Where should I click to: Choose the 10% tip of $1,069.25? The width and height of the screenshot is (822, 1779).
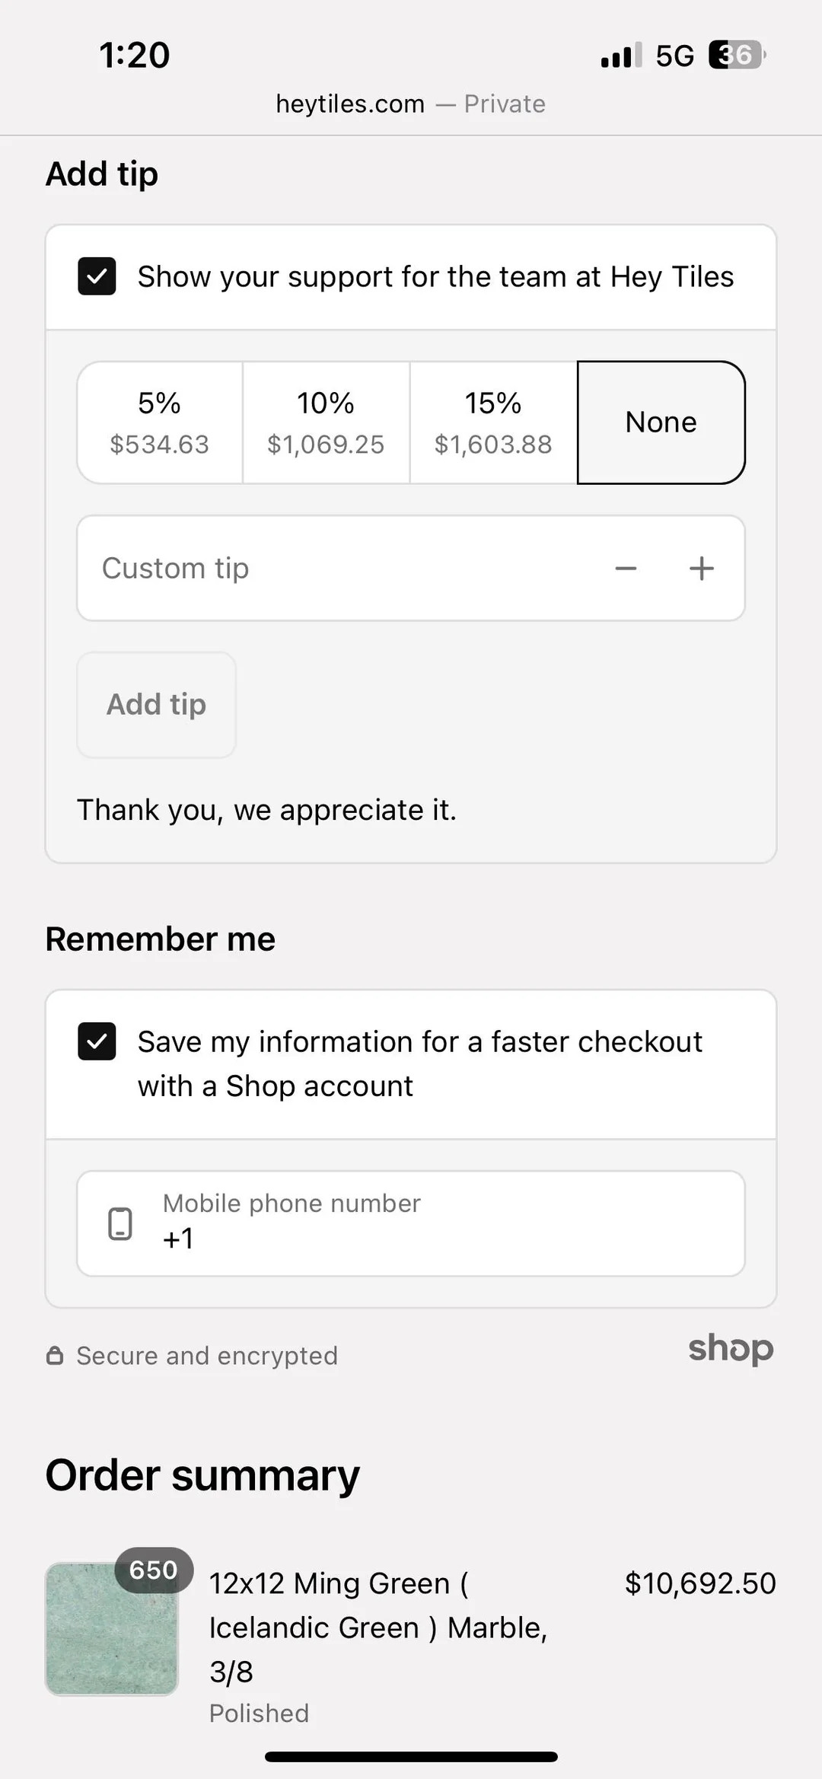326,422
